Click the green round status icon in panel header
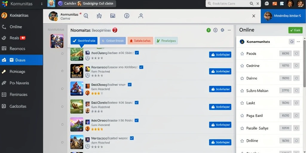 [x=209, y=30]
